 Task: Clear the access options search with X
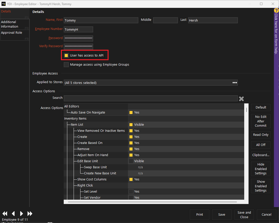[x=241, y=99]
